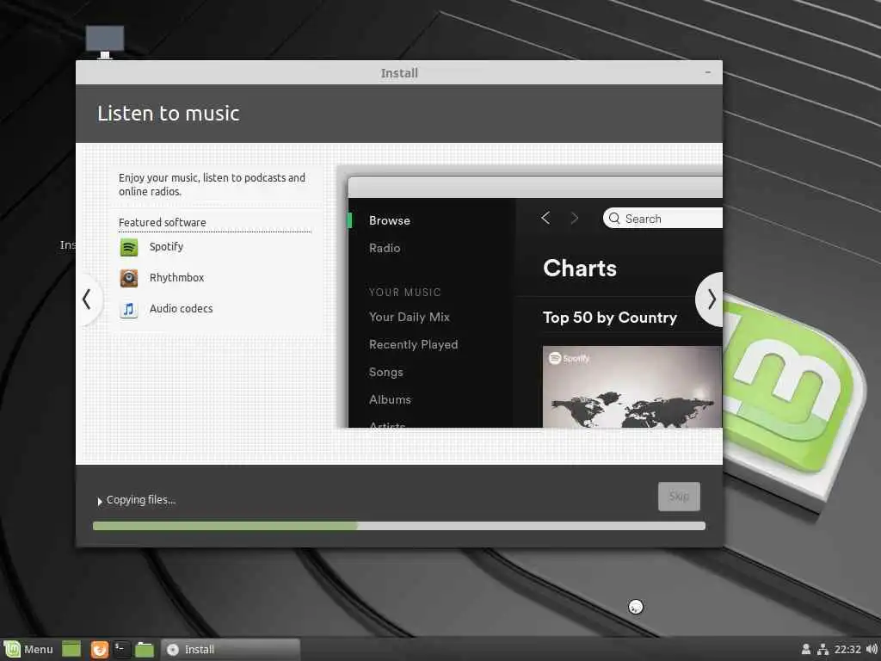Expand the Copying files details triangle
Image resolution: width=881 pixels, height=661 pixels.
pos(100,501)
